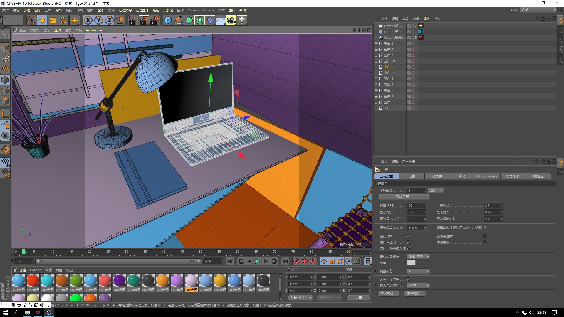Toggle the 线性工作流程 checkbox
564x317 pixels.
[409, 279]
